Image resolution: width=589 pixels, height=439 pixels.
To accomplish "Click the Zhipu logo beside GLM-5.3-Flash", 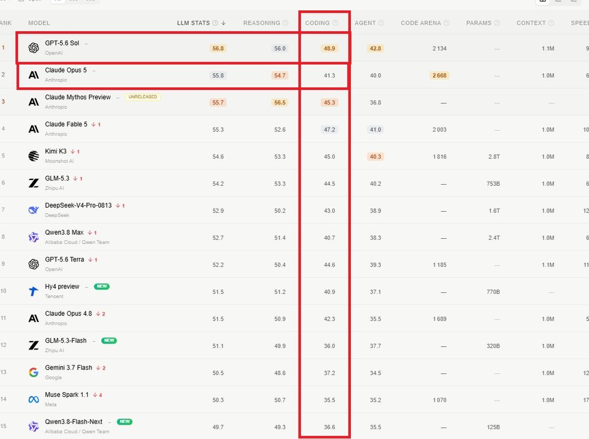I will coord(34,345).
